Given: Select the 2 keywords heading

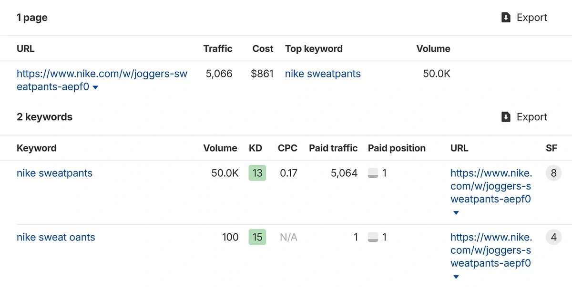Looking at the screenshot, I should coord(44,117).
